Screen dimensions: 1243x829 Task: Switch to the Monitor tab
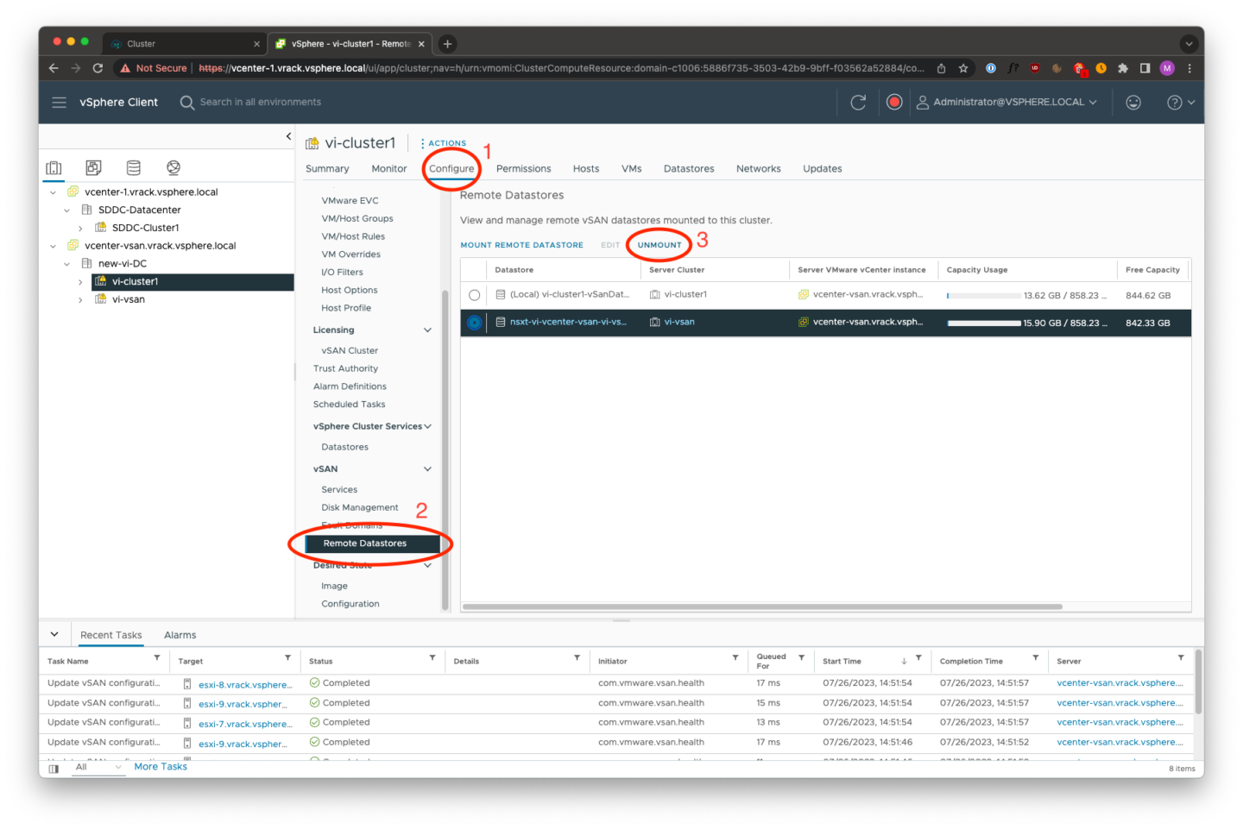coord(388,168)
